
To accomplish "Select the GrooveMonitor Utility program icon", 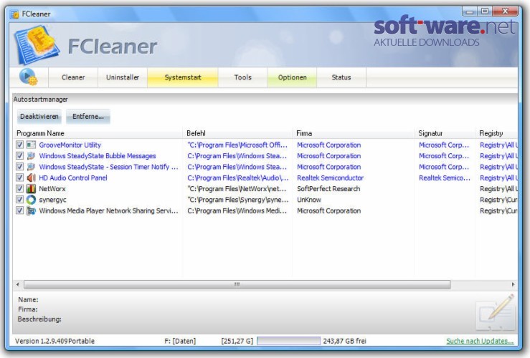I will click(x=31, y=145).
